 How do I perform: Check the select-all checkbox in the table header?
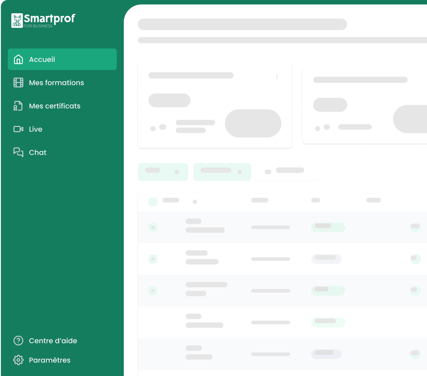coord(153,201)
